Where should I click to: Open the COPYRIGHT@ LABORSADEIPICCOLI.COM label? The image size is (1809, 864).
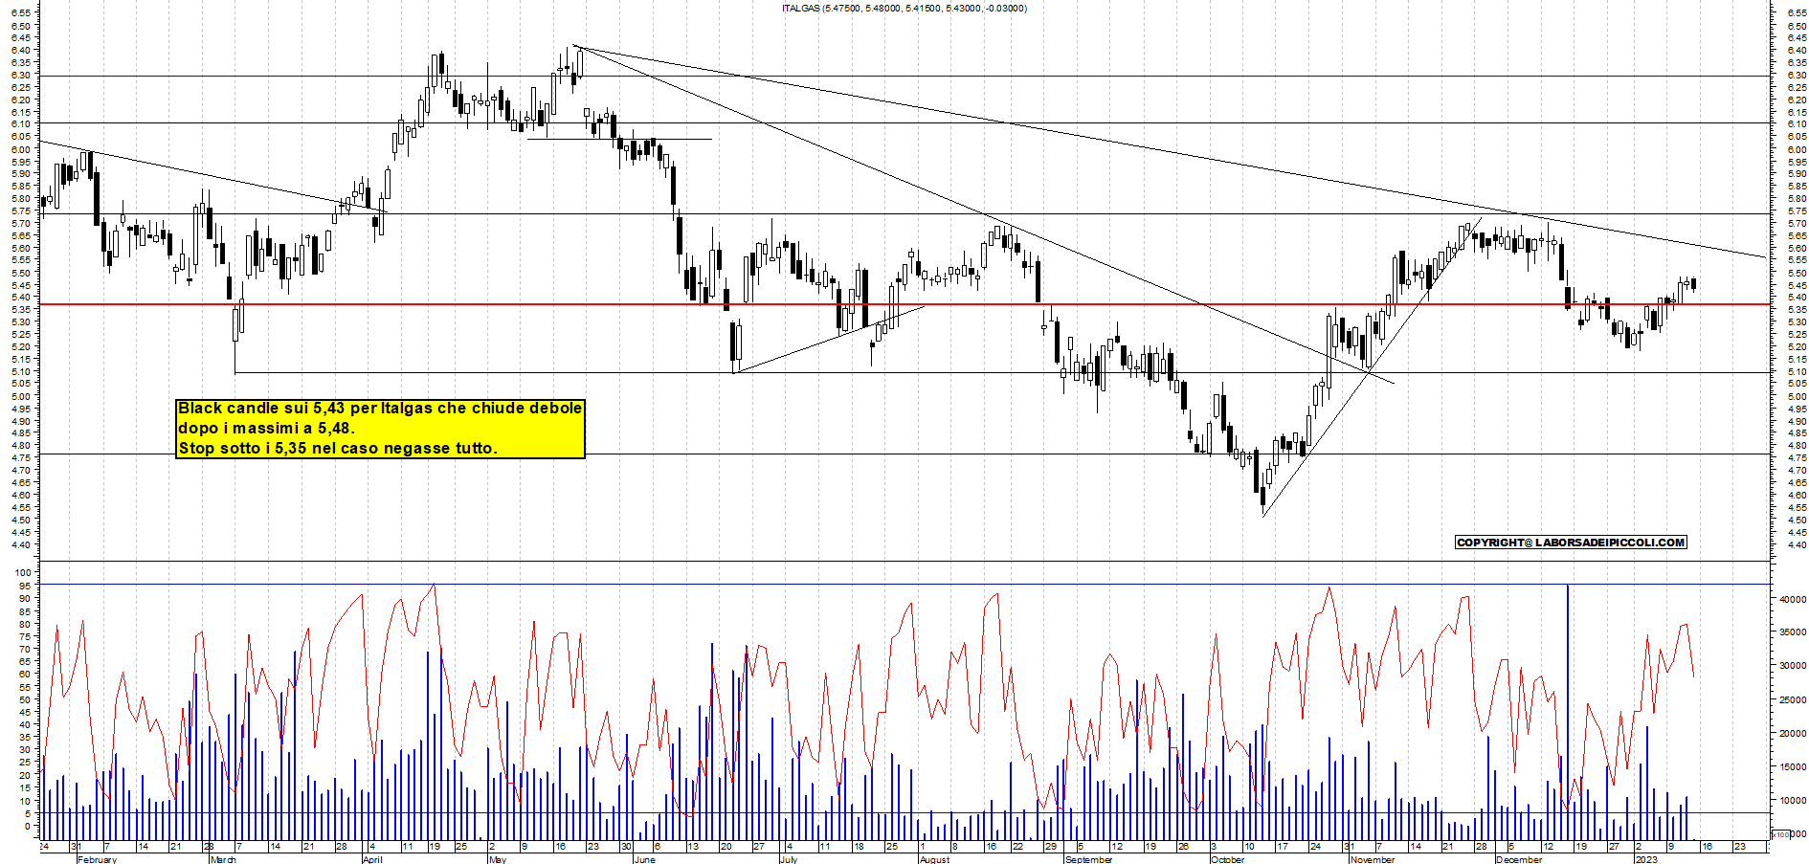point(1571,543)
